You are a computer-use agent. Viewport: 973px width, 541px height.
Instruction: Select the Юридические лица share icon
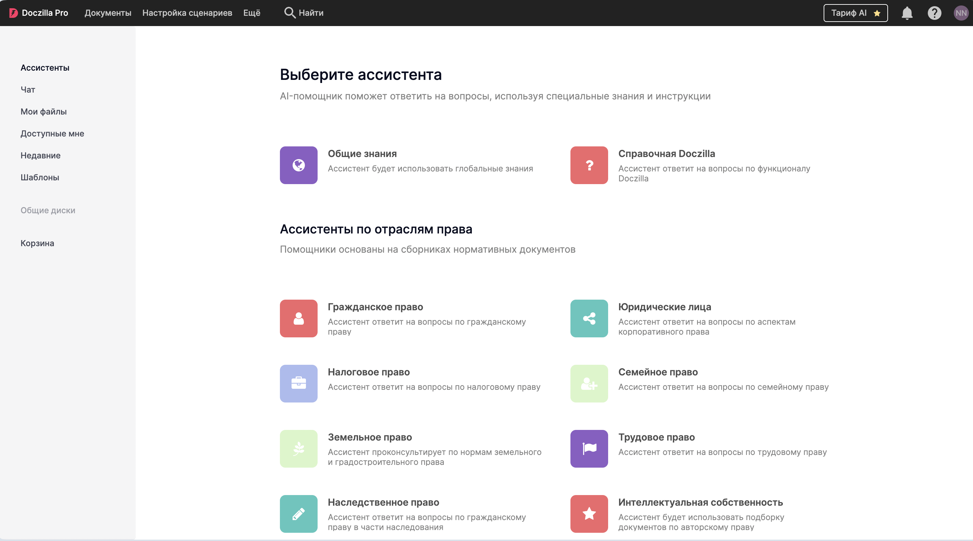pyautogui.click(x=589, y=318)
